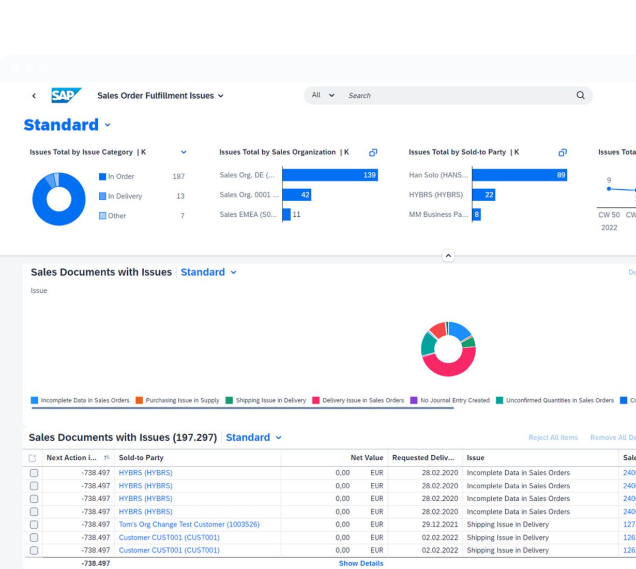This screenshot has width=636, height=569.
Task: Select checkbox for Tom's Org Change Test Customer
Action: click(34, 525)
